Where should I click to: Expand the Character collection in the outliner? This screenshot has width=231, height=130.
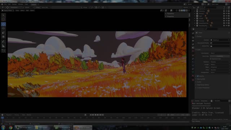coord(195,11)
